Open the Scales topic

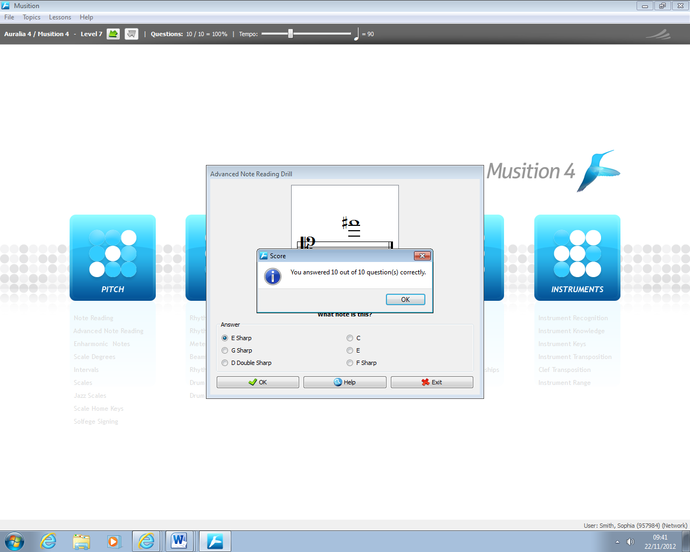[x=83, y=383]
